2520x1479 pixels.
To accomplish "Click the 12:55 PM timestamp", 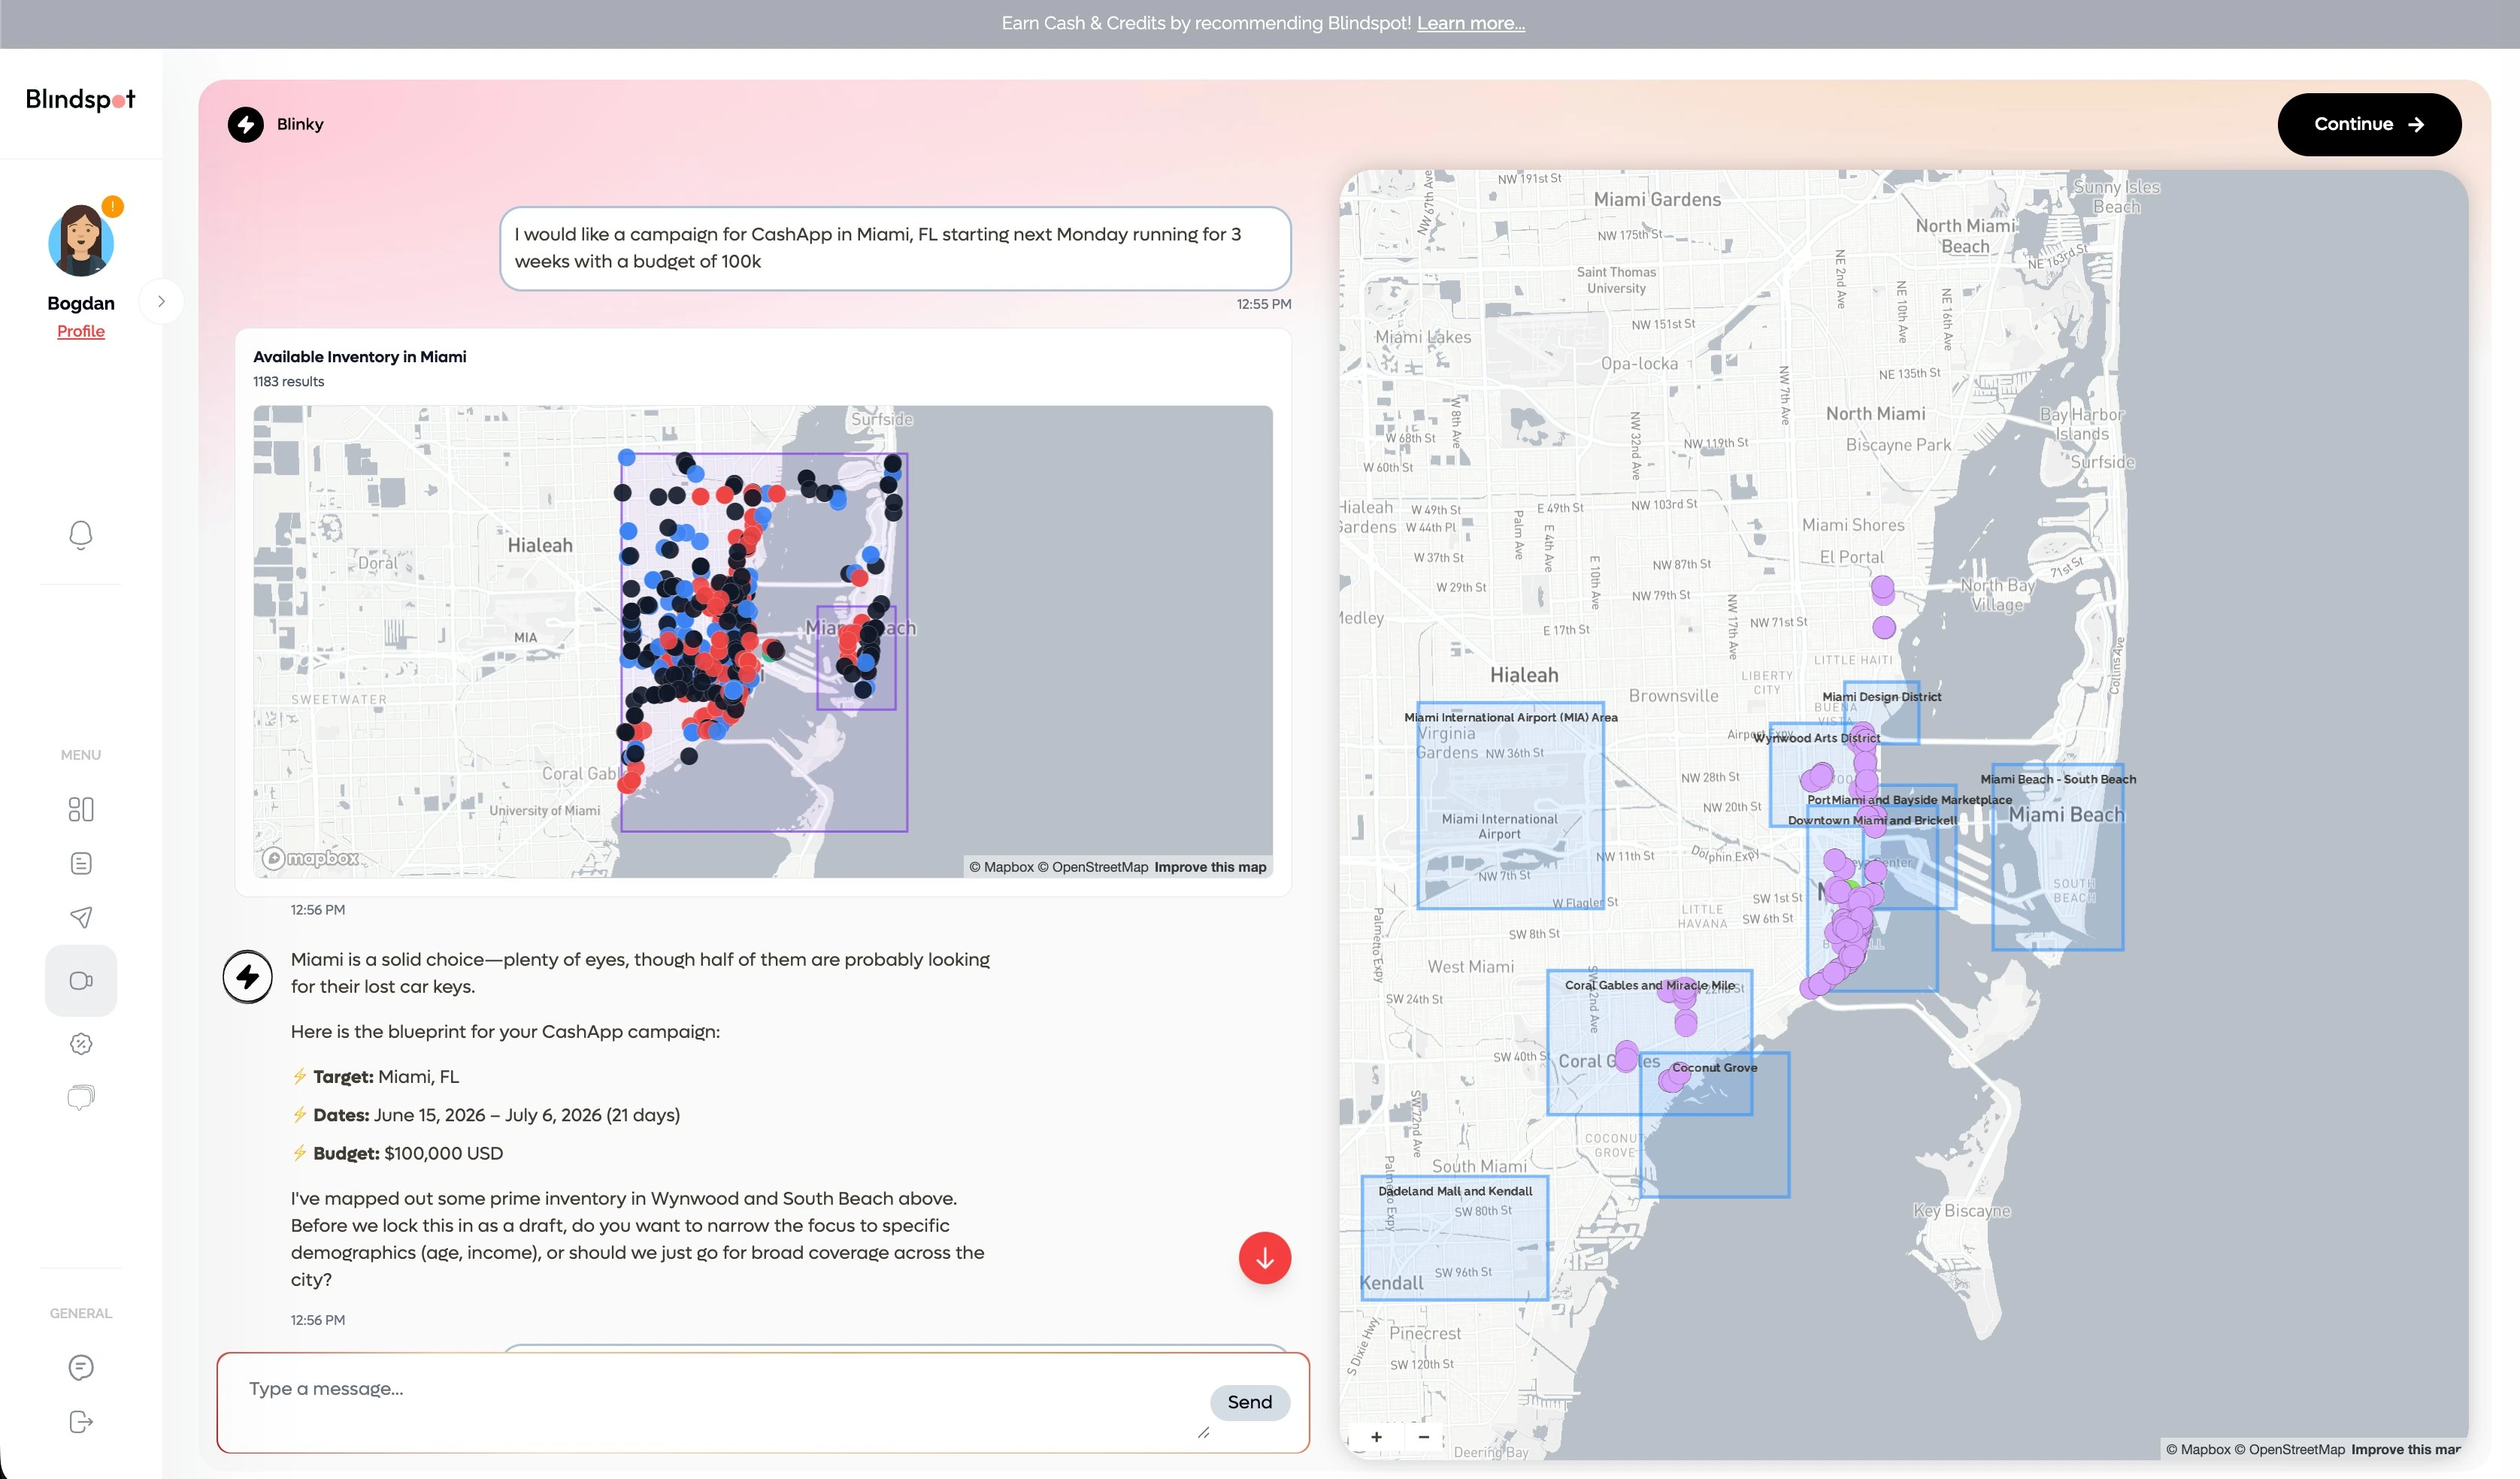I will pyautogui.click(x=1264, y=304).
